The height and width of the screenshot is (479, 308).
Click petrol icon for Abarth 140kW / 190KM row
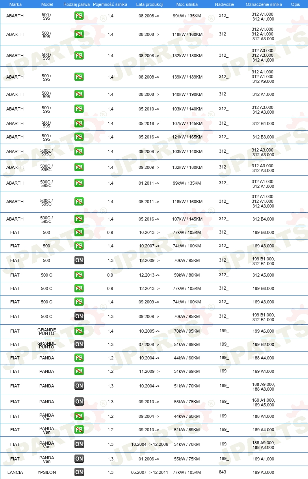pos(79,94)
